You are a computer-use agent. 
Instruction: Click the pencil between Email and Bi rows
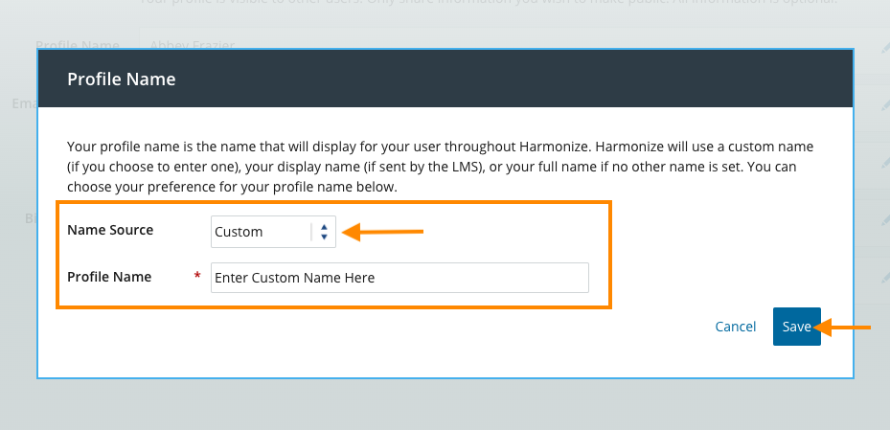click(x=886, y=161)
